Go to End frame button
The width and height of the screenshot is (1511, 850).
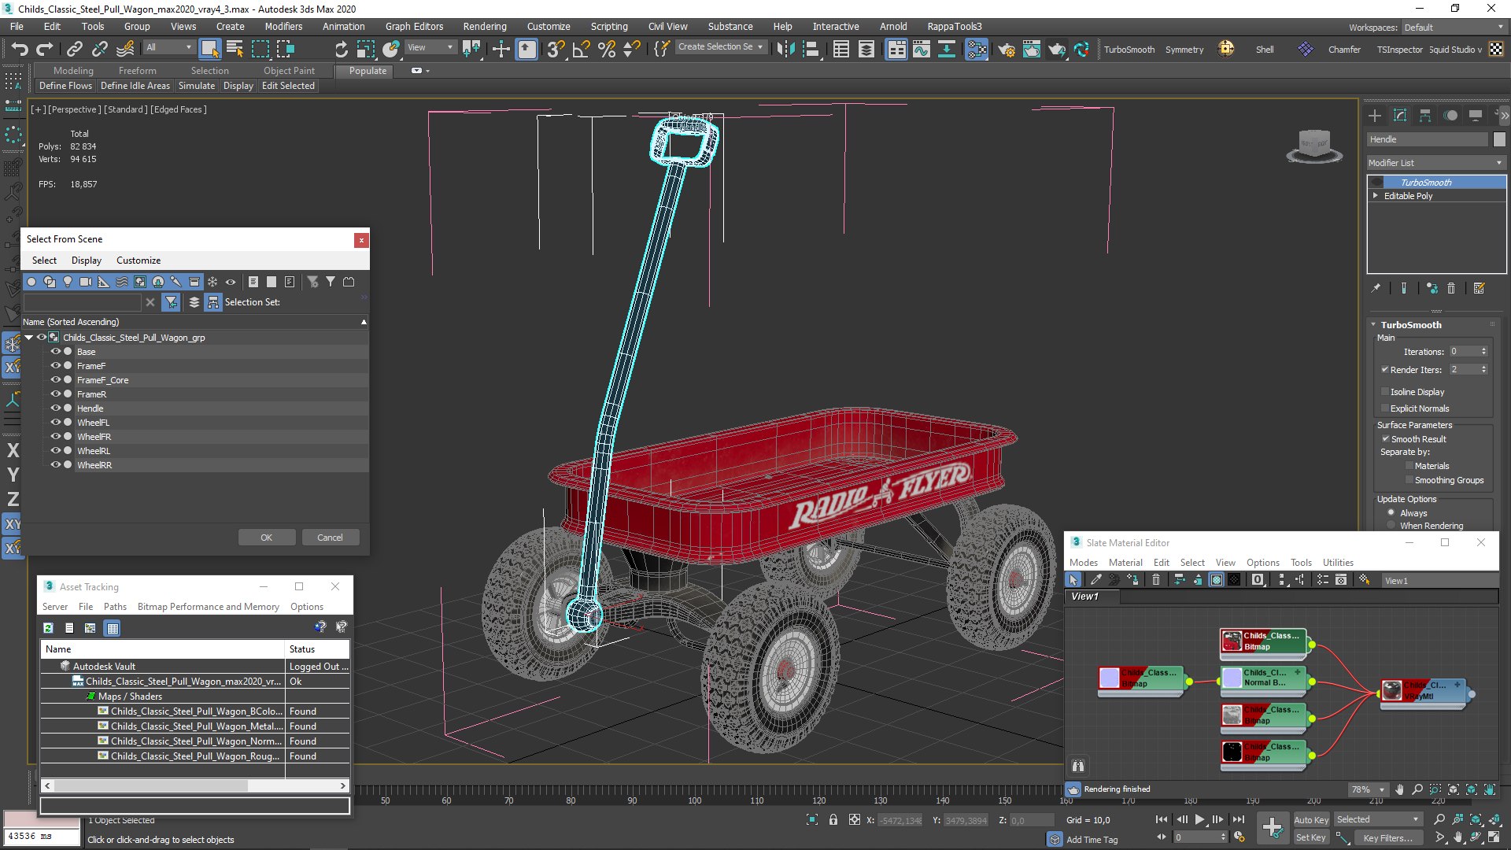pyautogui.click(x=1238, y=819)
